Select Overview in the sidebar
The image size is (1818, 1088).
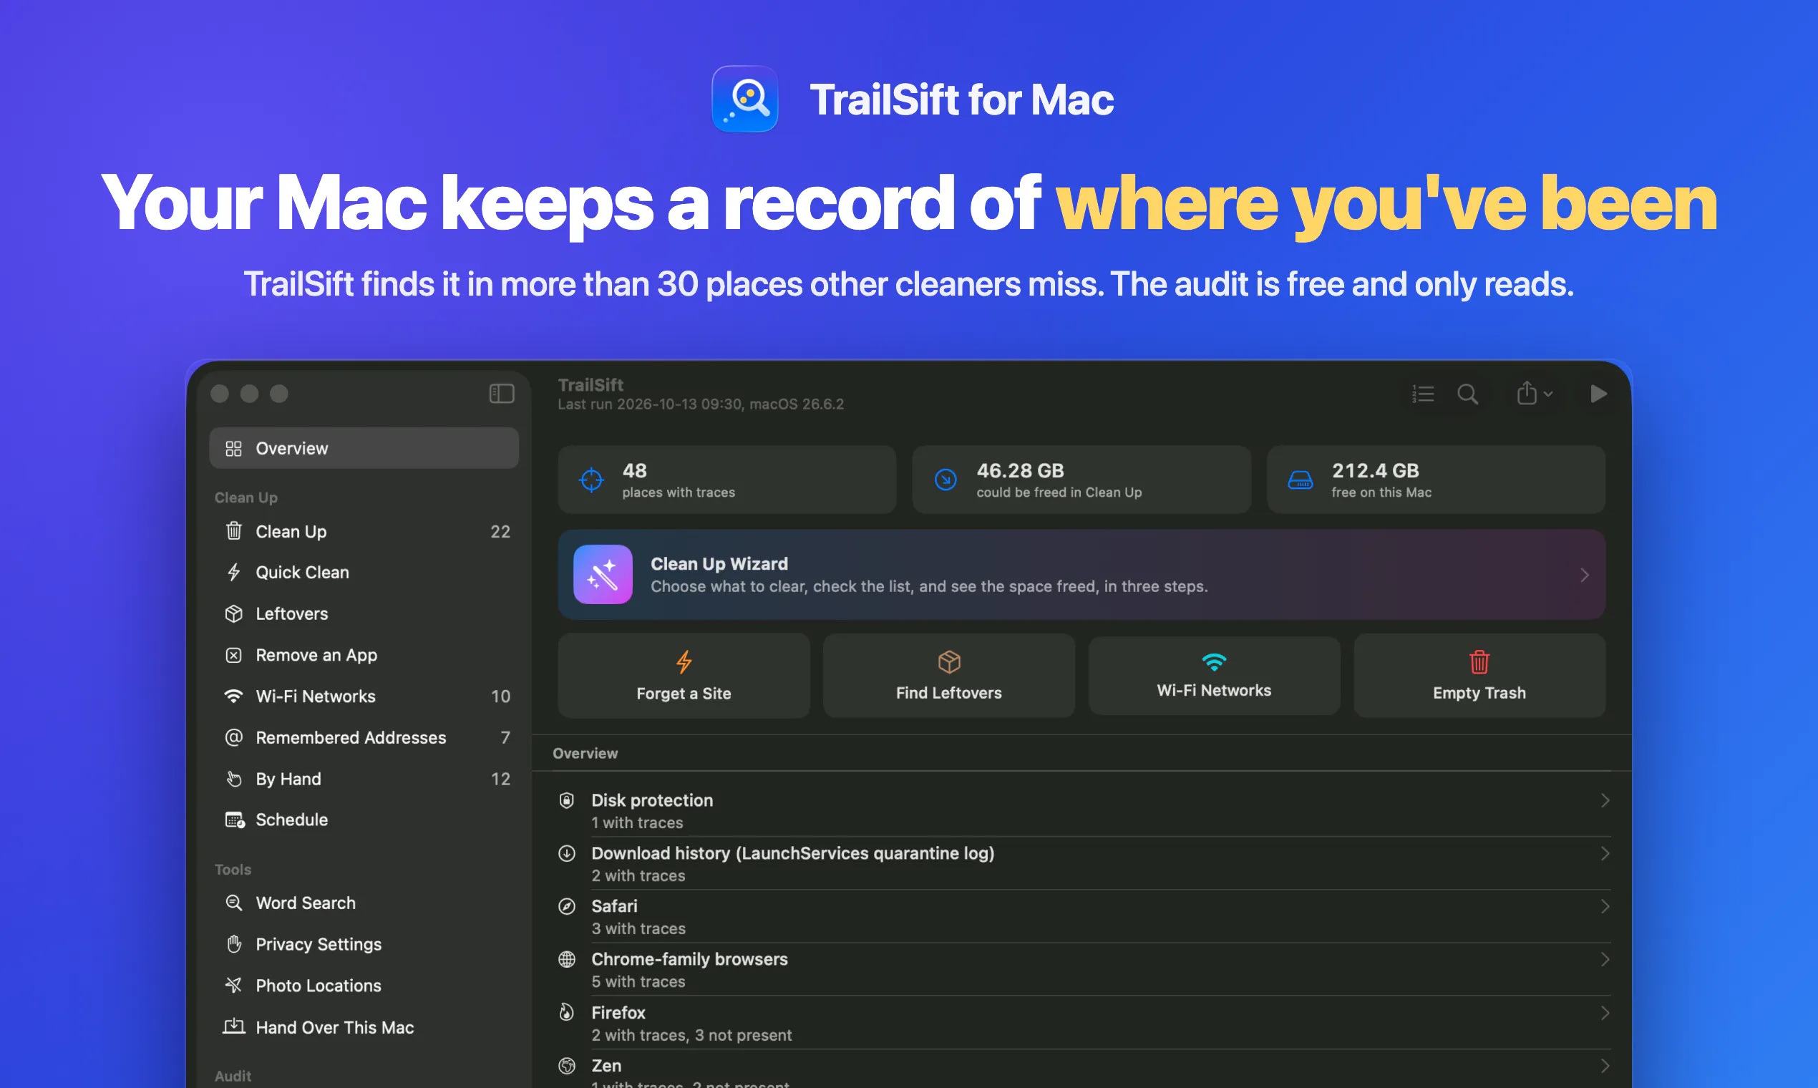(364, 448)
